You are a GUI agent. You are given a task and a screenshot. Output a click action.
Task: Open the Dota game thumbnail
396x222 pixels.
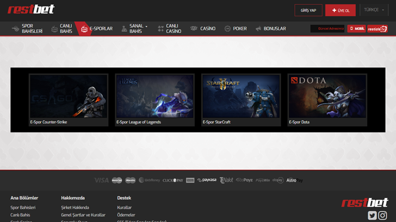327,96
